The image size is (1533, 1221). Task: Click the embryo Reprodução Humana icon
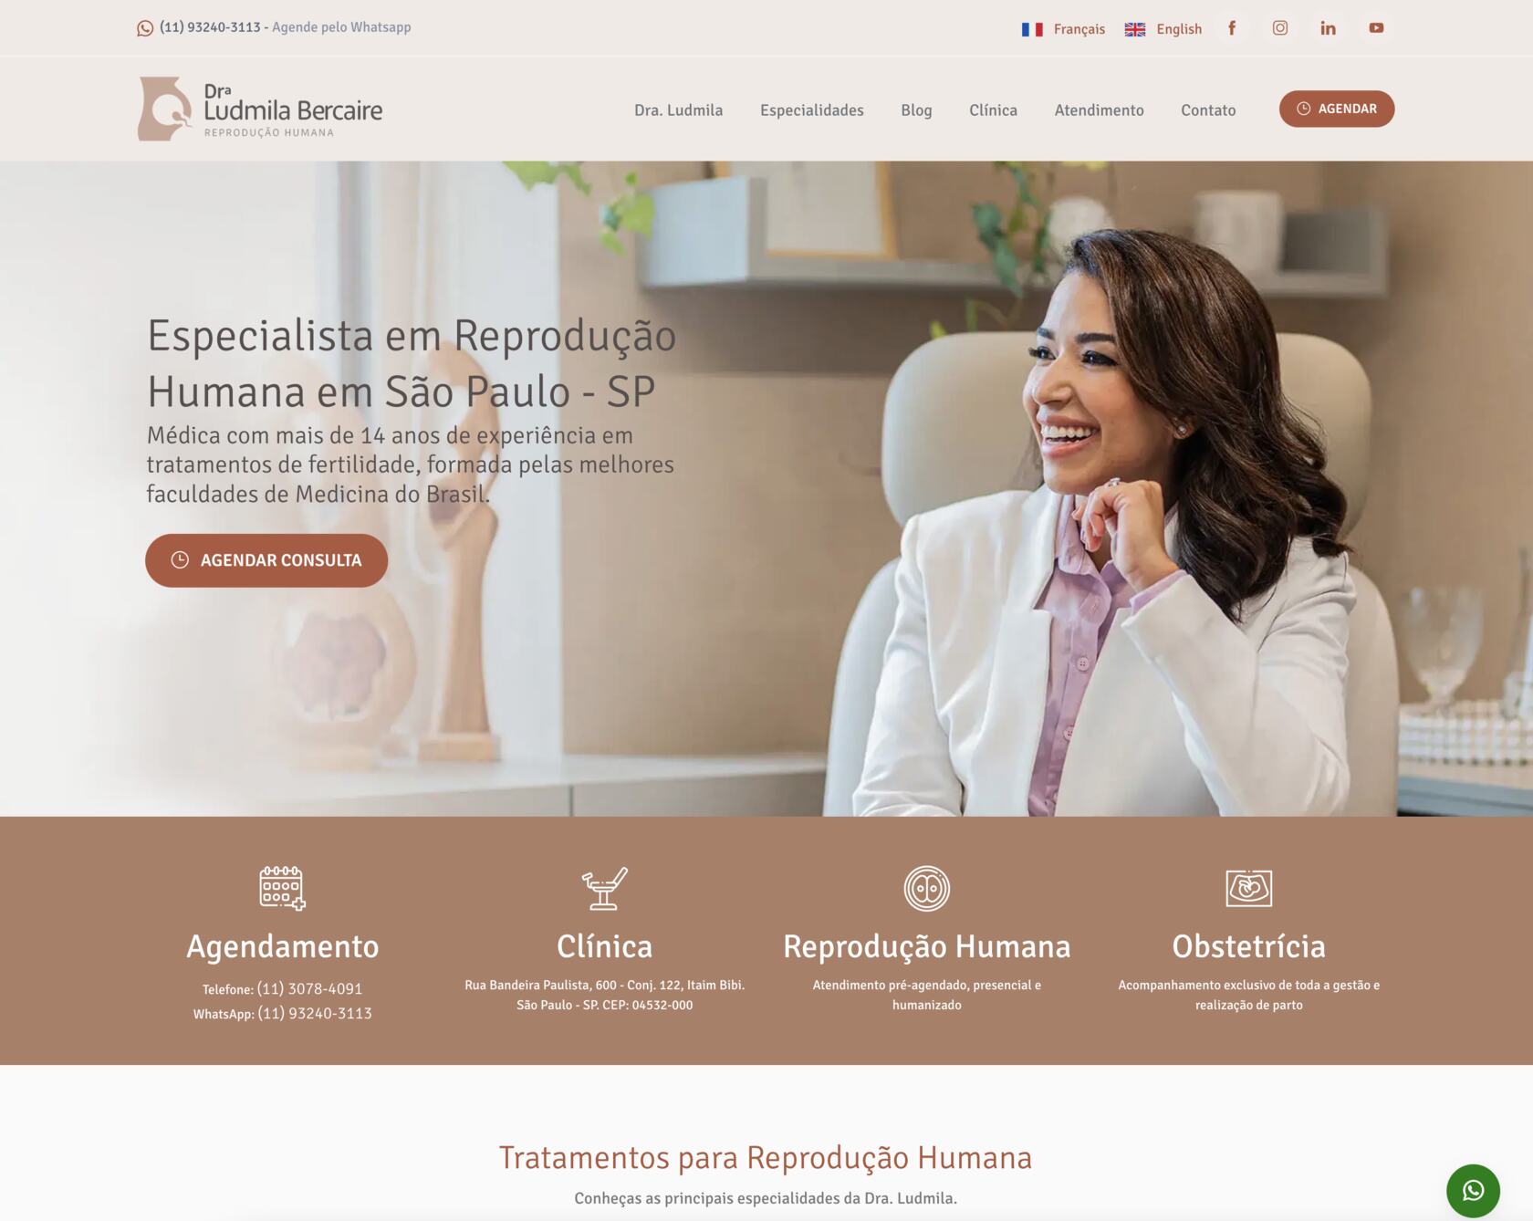pyautogui.click(x=926, y=888)
